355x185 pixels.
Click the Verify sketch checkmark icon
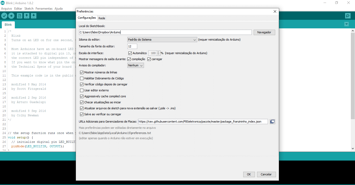coord(4,16)
